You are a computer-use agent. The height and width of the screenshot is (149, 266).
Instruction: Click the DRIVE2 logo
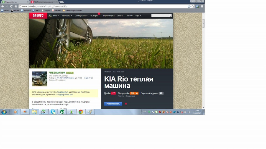[38, 16]
